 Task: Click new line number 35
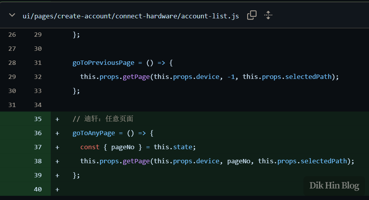click(37, 119)
